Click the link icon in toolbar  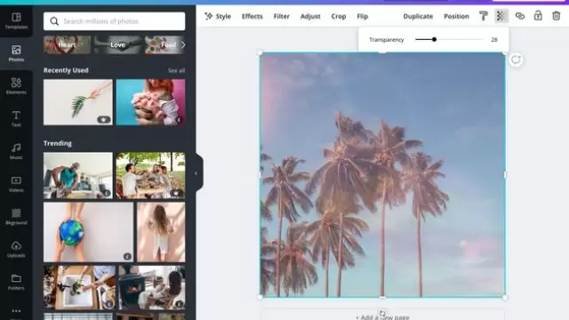(520, 16)
